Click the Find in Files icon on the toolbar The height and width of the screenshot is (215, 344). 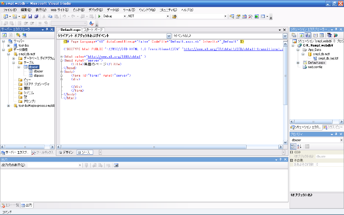175,16
